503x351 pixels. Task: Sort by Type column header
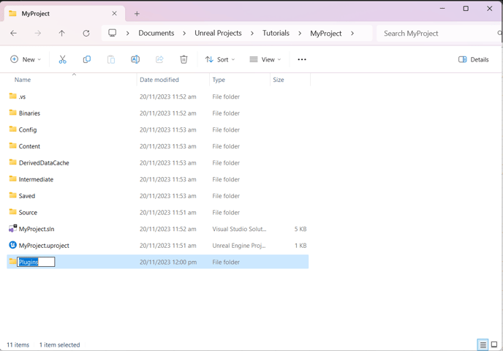pos(219,80)
